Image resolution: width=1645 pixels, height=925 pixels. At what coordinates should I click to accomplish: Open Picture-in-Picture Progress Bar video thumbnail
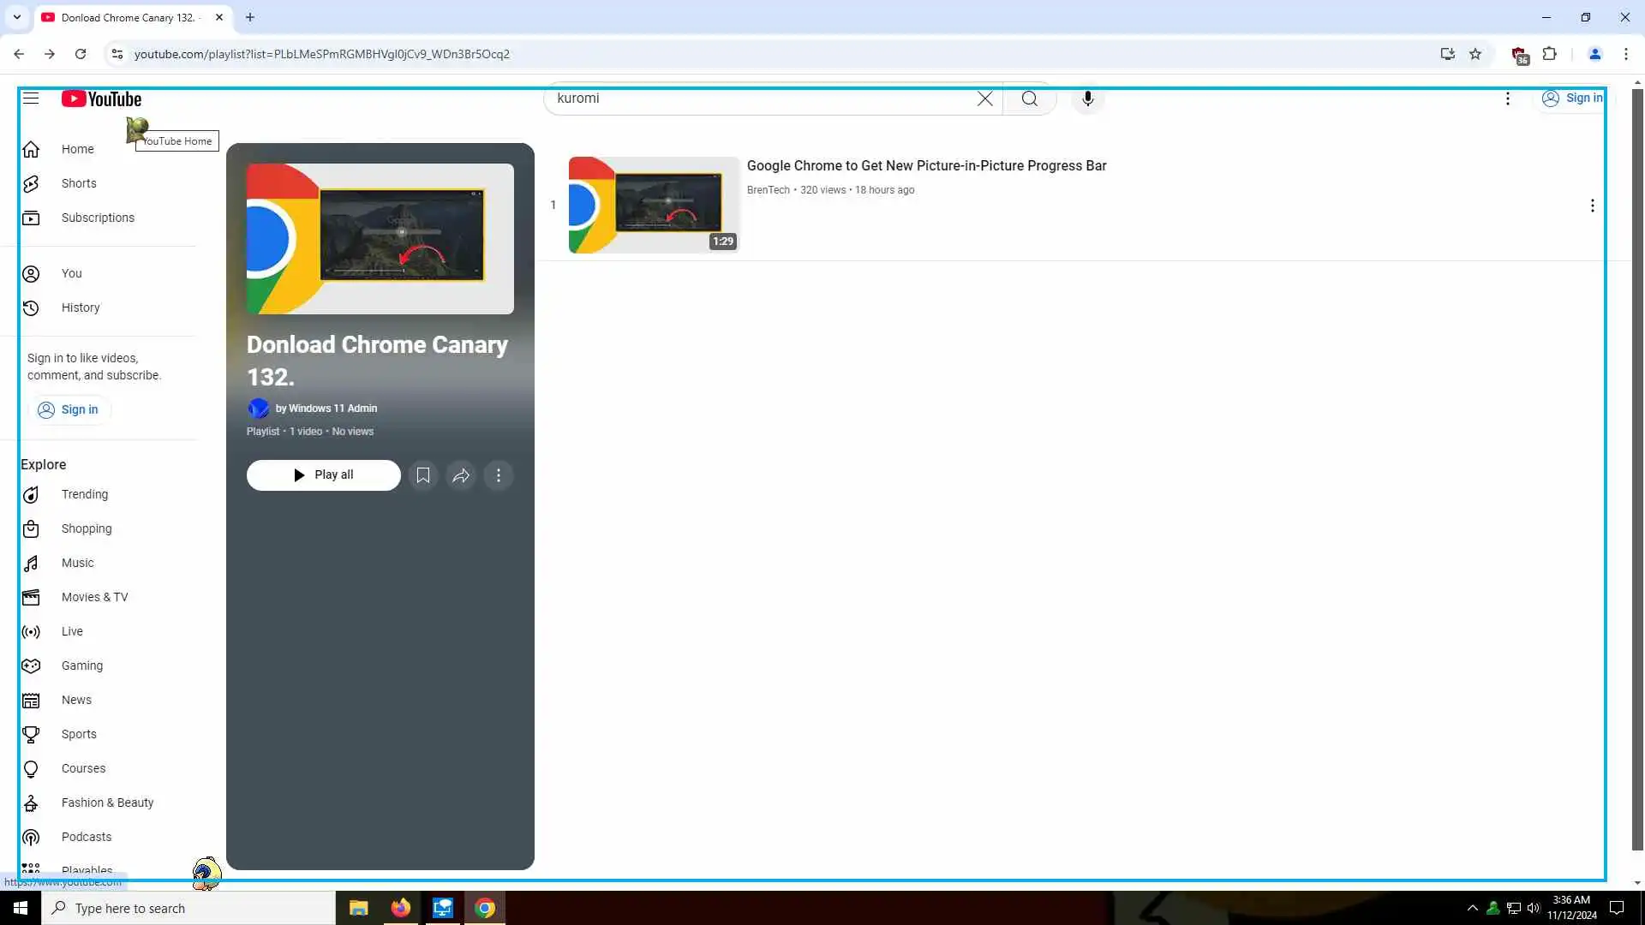click(653, 205)
